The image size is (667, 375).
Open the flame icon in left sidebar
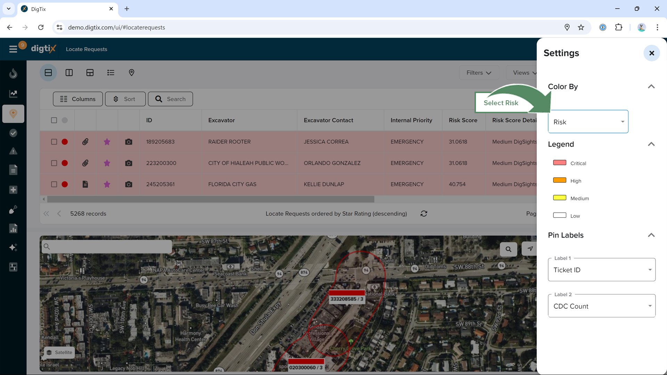(x=13, y=73)
